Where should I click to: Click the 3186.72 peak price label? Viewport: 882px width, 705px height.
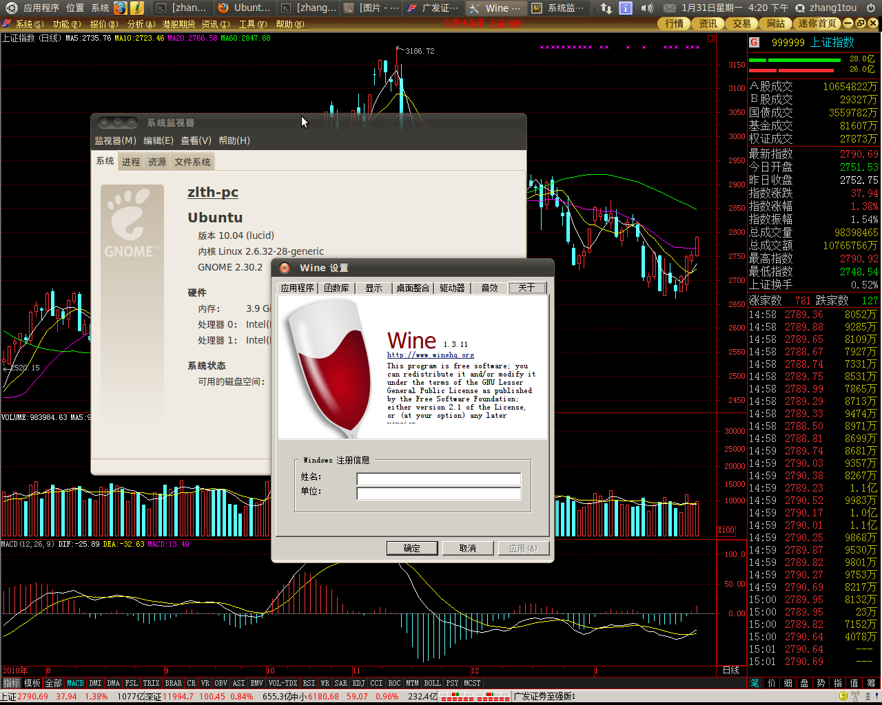pos(420,51)
